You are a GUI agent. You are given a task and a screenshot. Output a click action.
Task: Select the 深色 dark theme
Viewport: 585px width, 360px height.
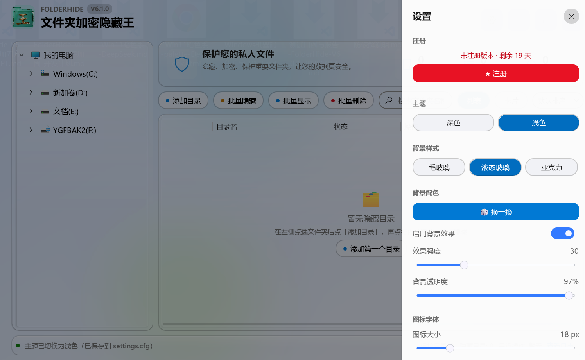(x=453, y=123)
